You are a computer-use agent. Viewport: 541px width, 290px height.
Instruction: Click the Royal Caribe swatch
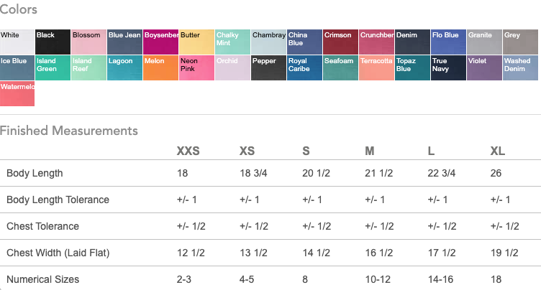coord(305,67)
